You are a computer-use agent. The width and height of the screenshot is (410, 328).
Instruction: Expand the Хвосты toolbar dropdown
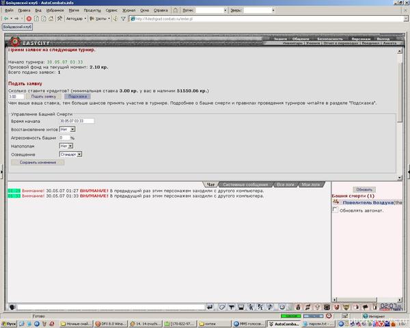(x=109, y=18)
